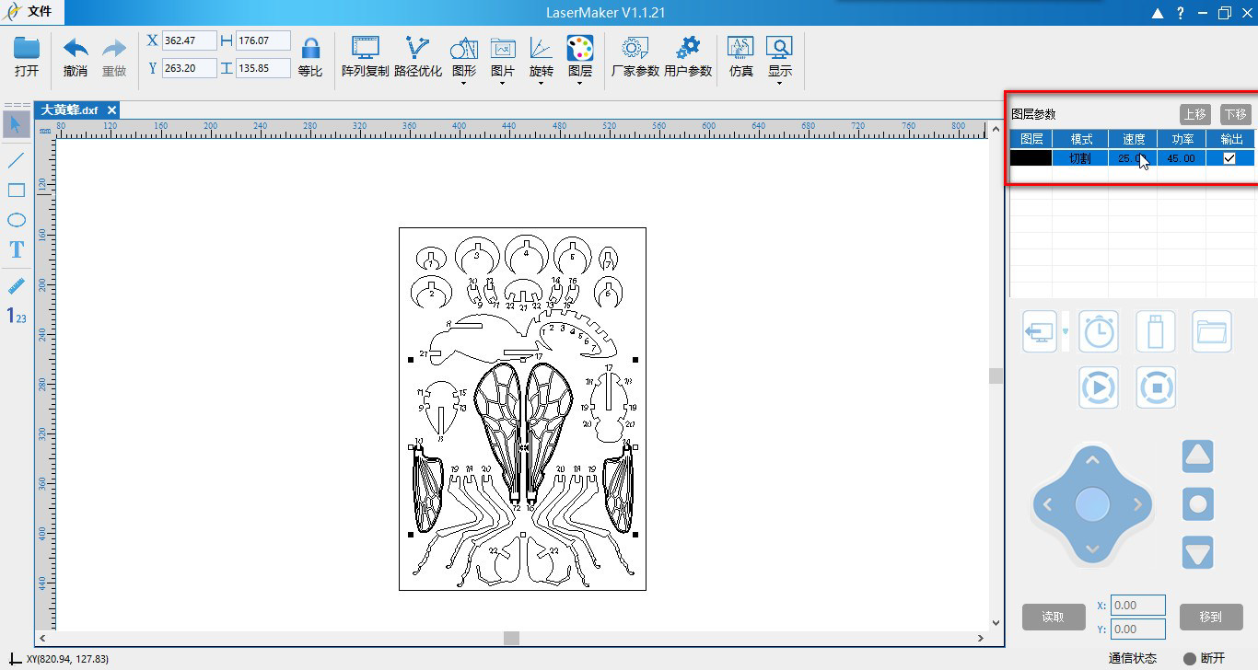1258x670 pixels.
Task: Toggle the layer 输出 output checkbox
Action: click(x=1229, y=158)
